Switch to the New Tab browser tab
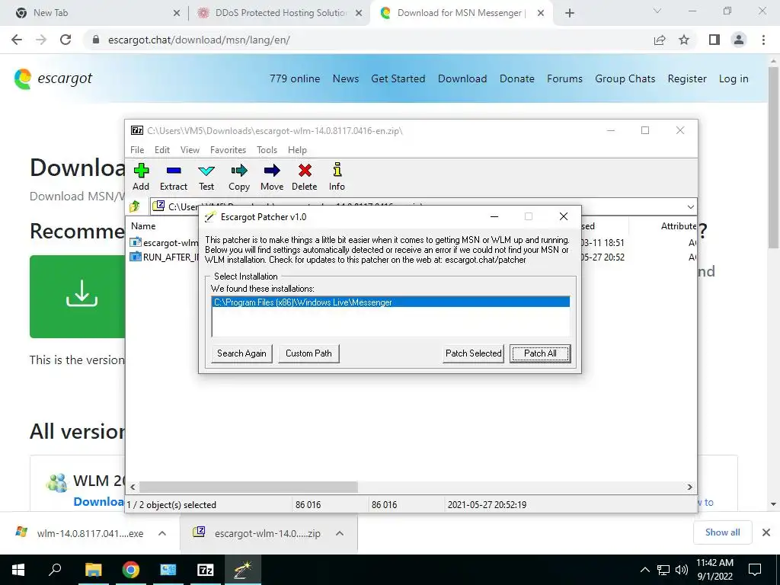 pos(94,13)
